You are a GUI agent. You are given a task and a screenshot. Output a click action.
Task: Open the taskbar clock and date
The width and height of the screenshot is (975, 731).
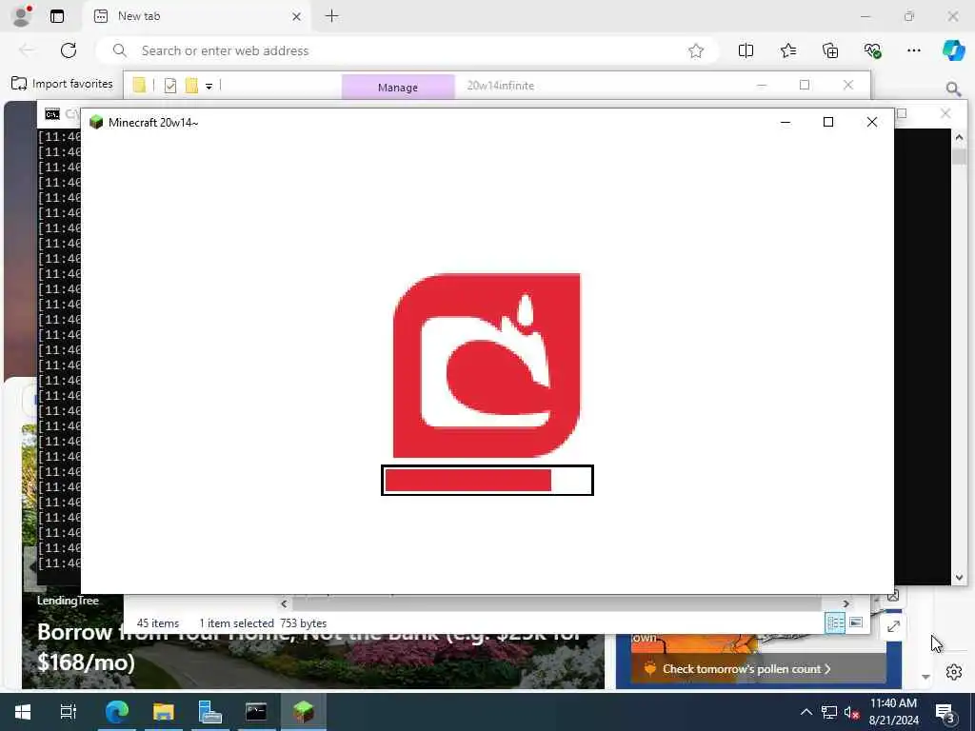[893, 712]
